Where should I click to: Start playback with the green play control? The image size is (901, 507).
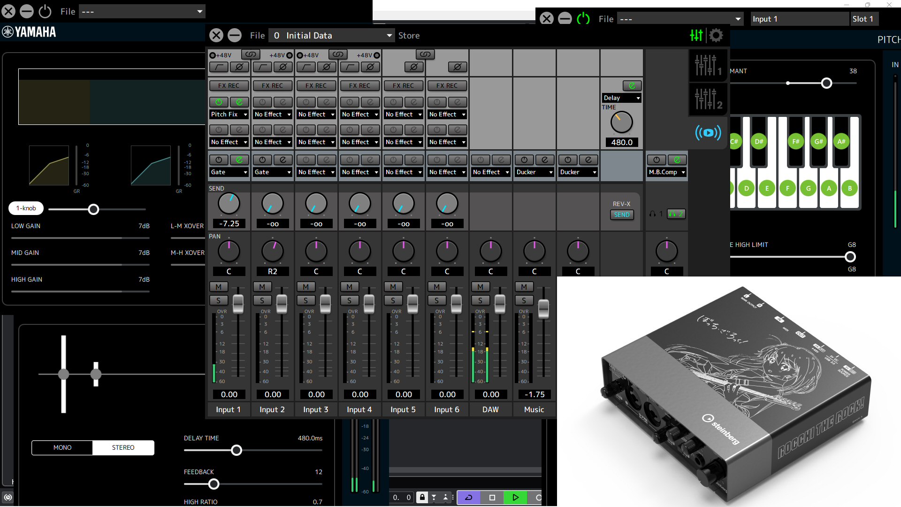click(515, 497)
